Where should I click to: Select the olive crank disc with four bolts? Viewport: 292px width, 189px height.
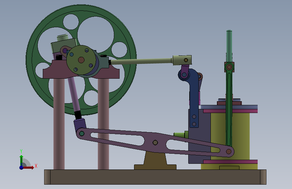tap(81, 60)
